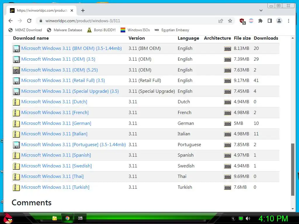Open Microsoft Windows 3.11 [Swedish] link

click(x=56, y=166)
